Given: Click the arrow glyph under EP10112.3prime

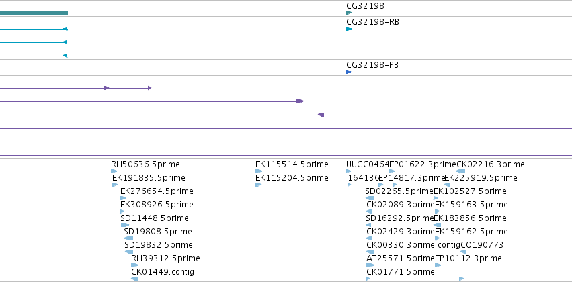Looking at the screenshot, I should pos(438,265).
